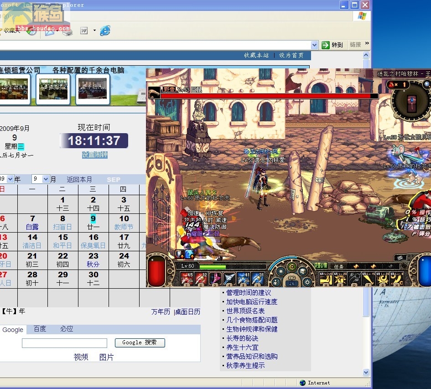Click the 设置闹钟 alarm link

pyautogui.click(x=94, y=155)
